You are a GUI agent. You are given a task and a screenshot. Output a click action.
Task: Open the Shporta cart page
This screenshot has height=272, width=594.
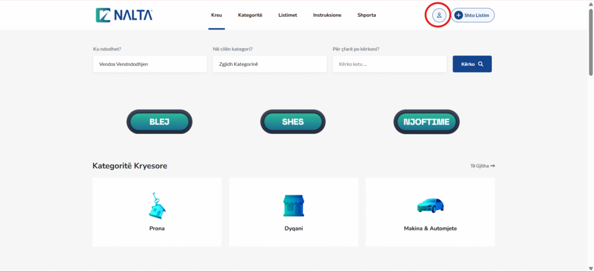(367, 15)
